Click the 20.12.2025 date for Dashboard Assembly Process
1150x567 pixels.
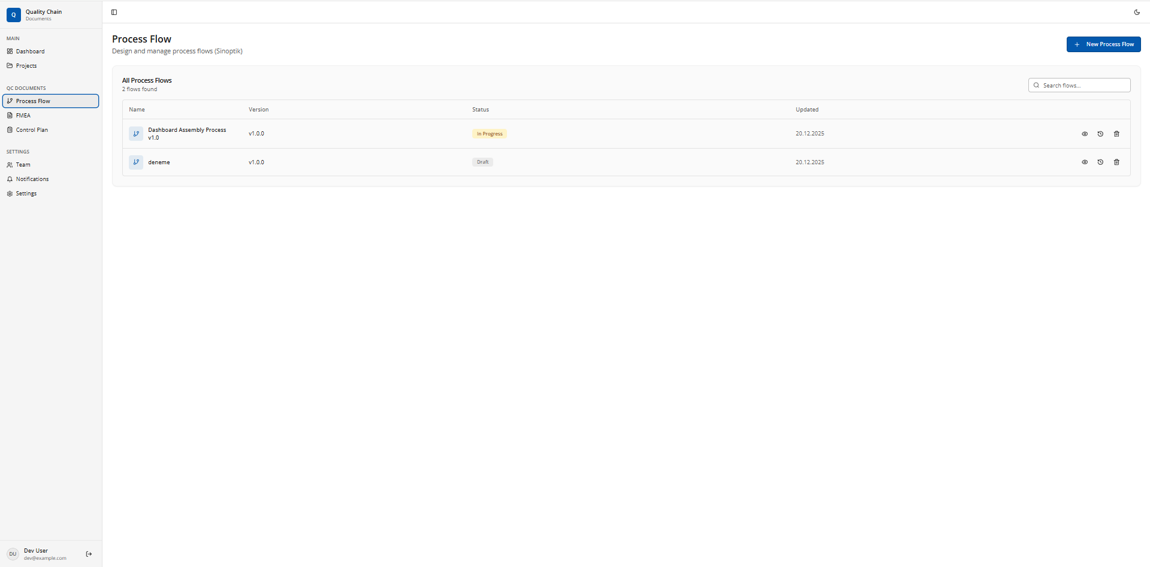pos(810,134)
